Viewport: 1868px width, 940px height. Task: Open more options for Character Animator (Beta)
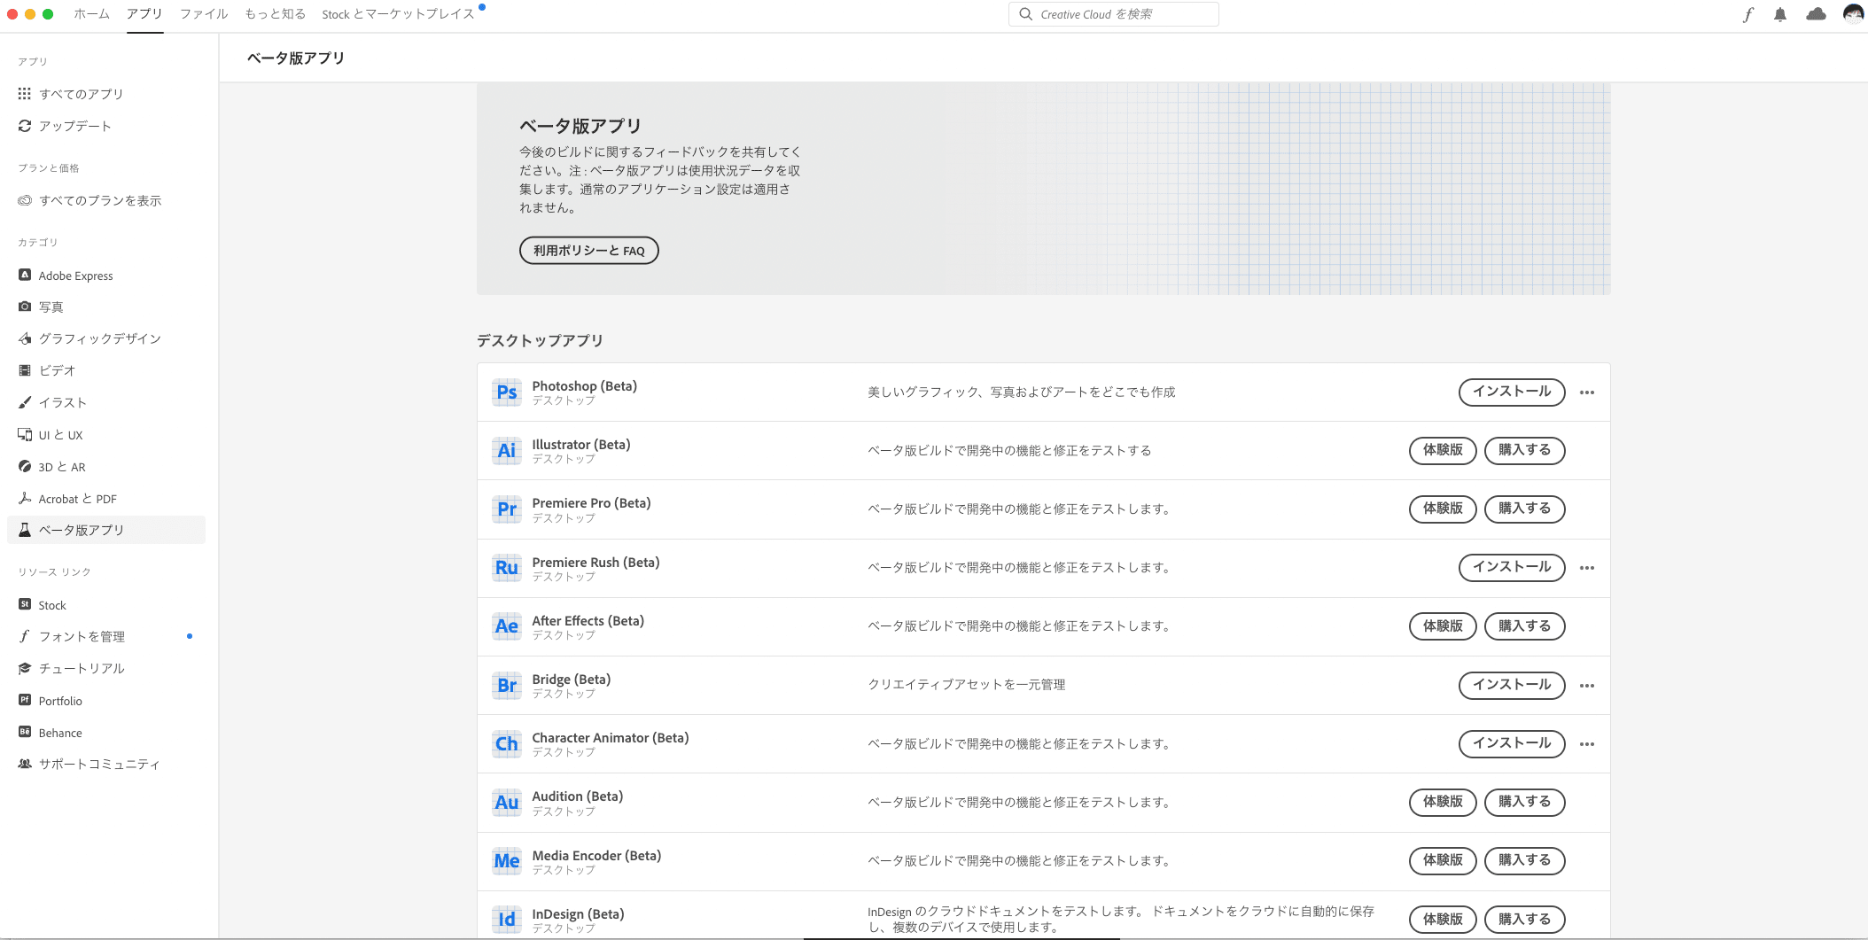pos(1587,744)
